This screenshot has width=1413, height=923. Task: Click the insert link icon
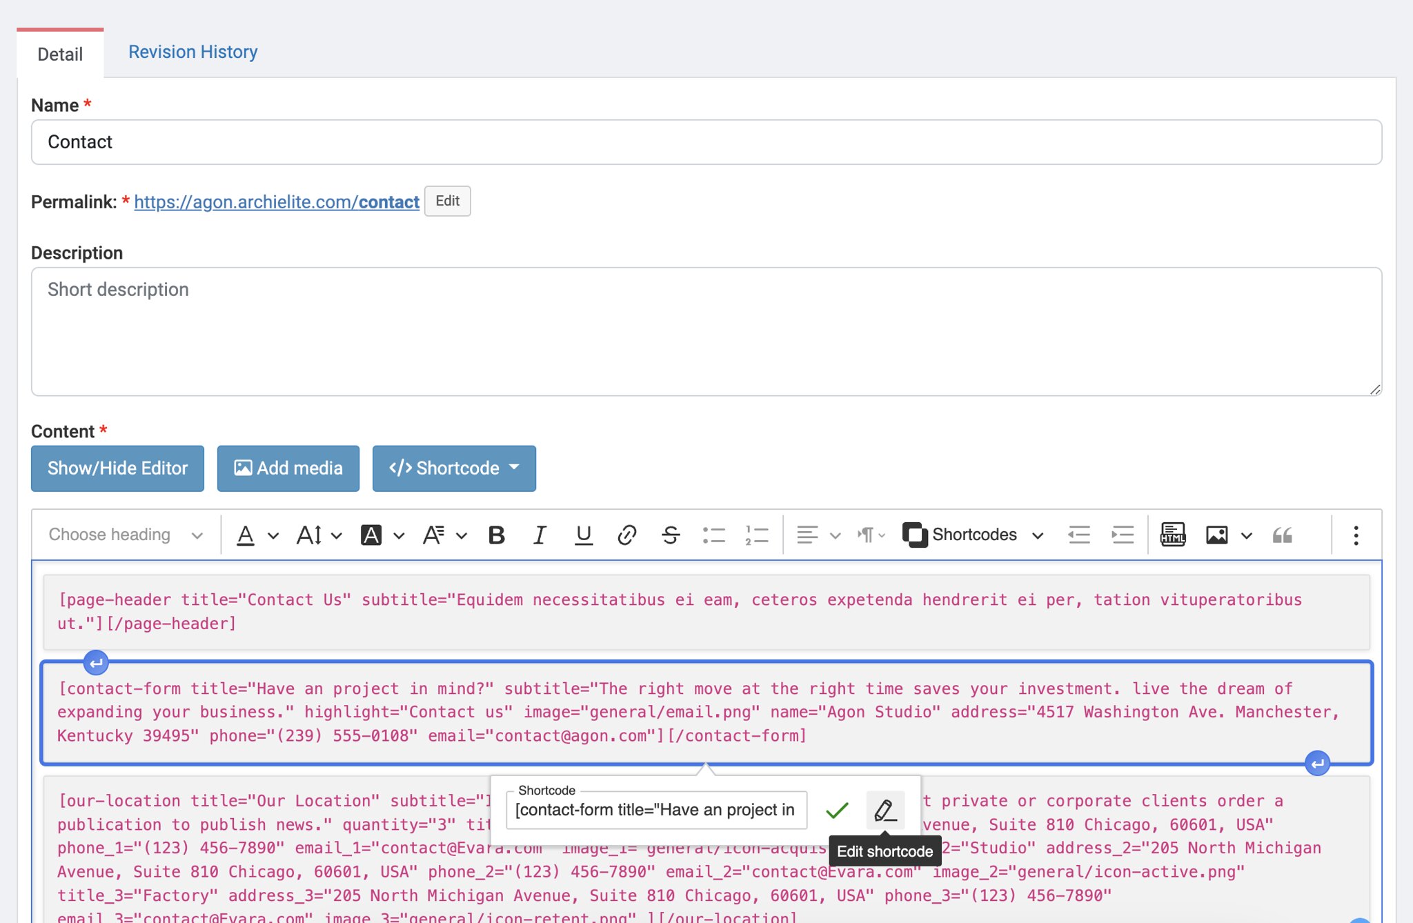(x=626, y=535)
